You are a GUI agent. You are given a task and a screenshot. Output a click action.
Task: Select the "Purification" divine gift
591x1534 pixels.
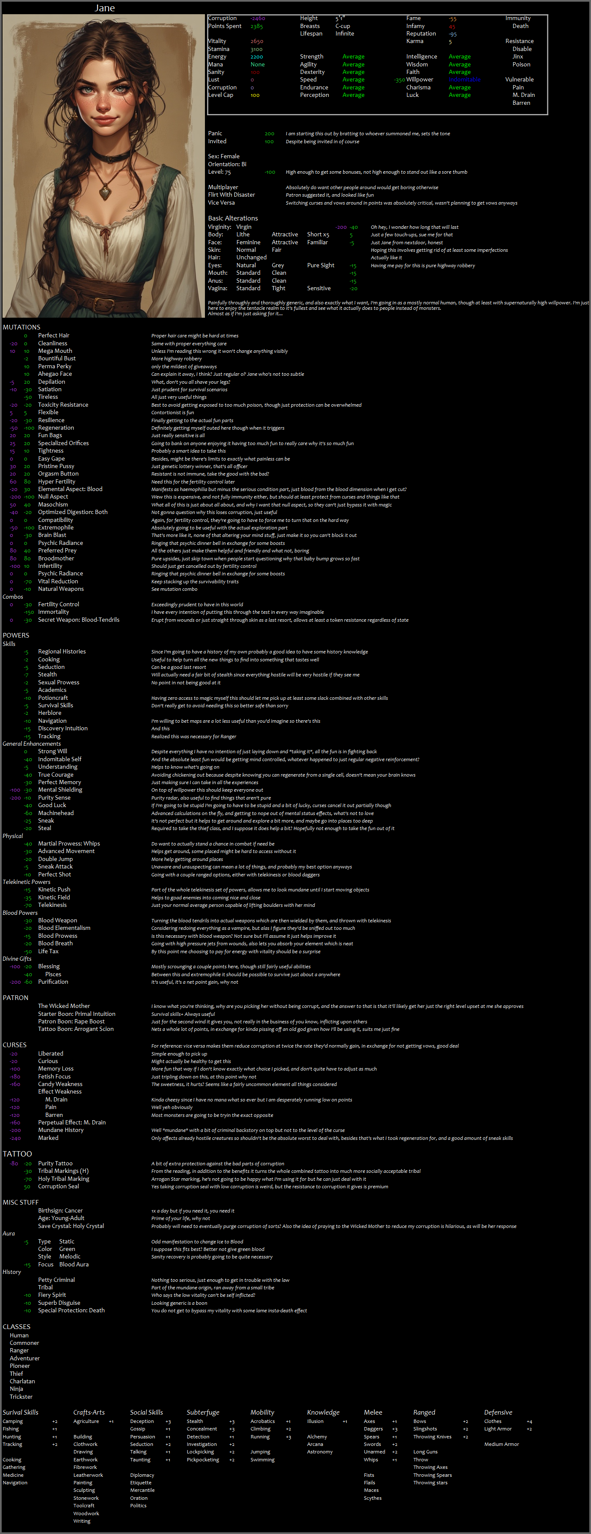pyautogui.click(x=53, y=981)
